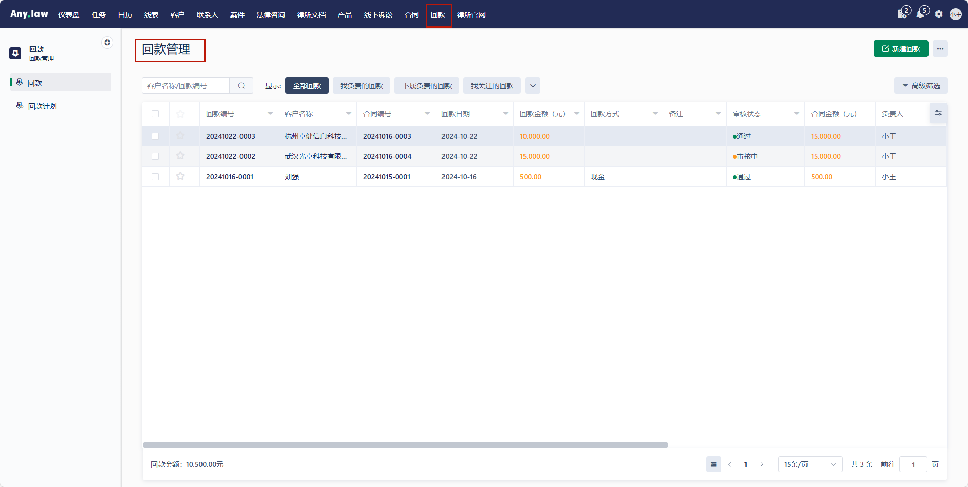Click page number 1 in pagination

click(x=746, y=464)
